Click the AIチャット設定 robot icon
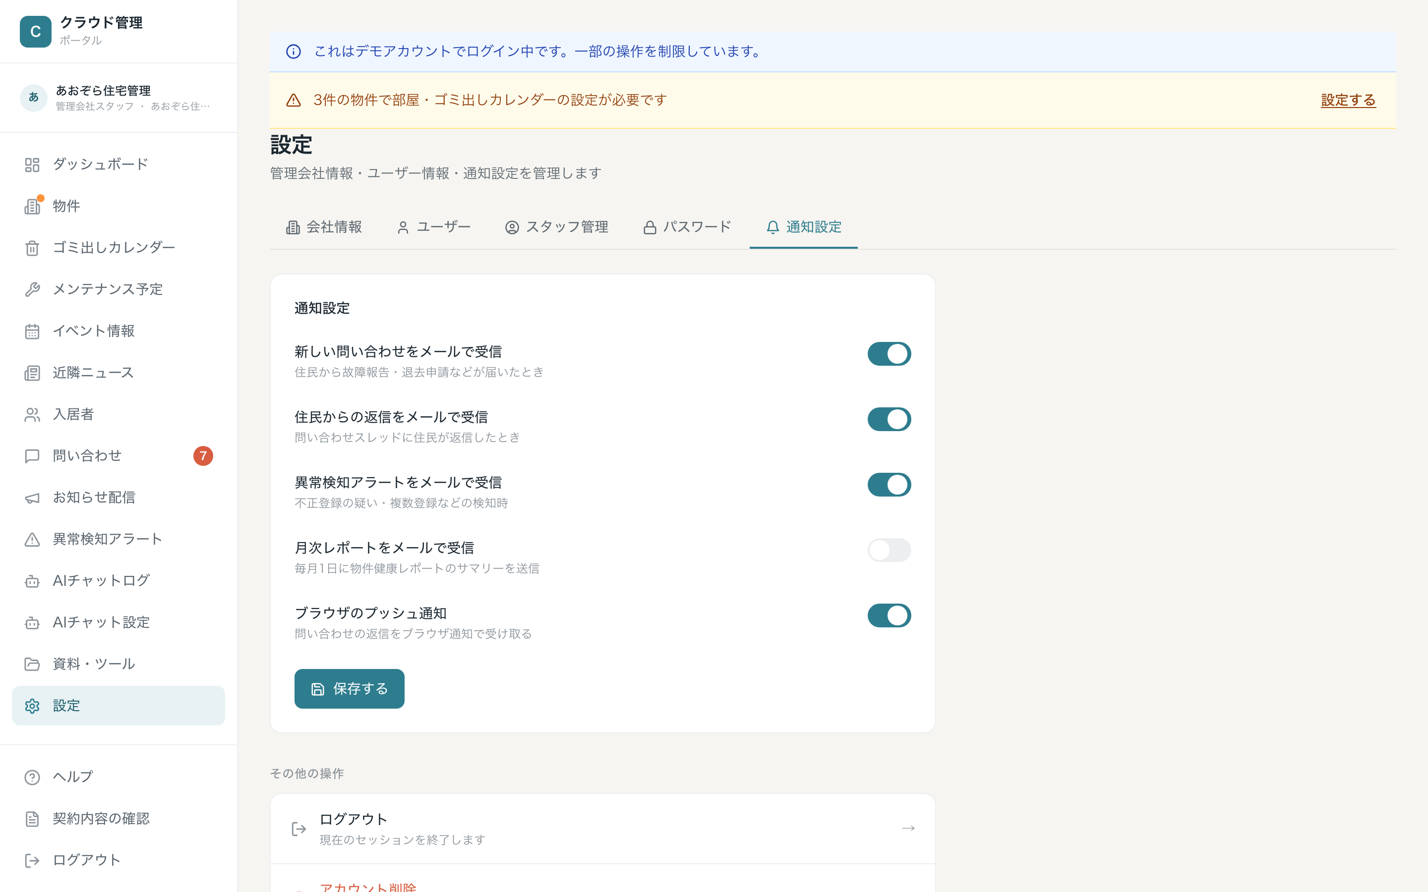Viewport: 1428px width, 892px height. pos(32,623)
